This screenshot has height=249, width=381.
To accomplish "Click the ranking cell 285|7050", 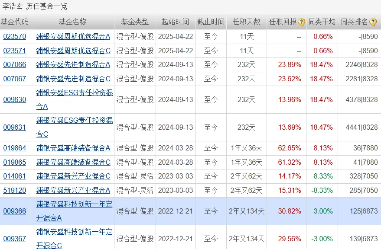I will tap(364, 190).
